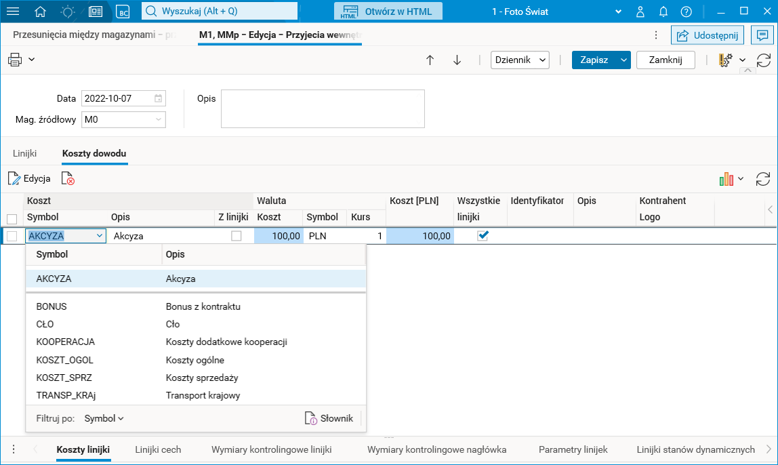Go to previous record with up arrow
This screenshot has height=465, width=778.
430,60
